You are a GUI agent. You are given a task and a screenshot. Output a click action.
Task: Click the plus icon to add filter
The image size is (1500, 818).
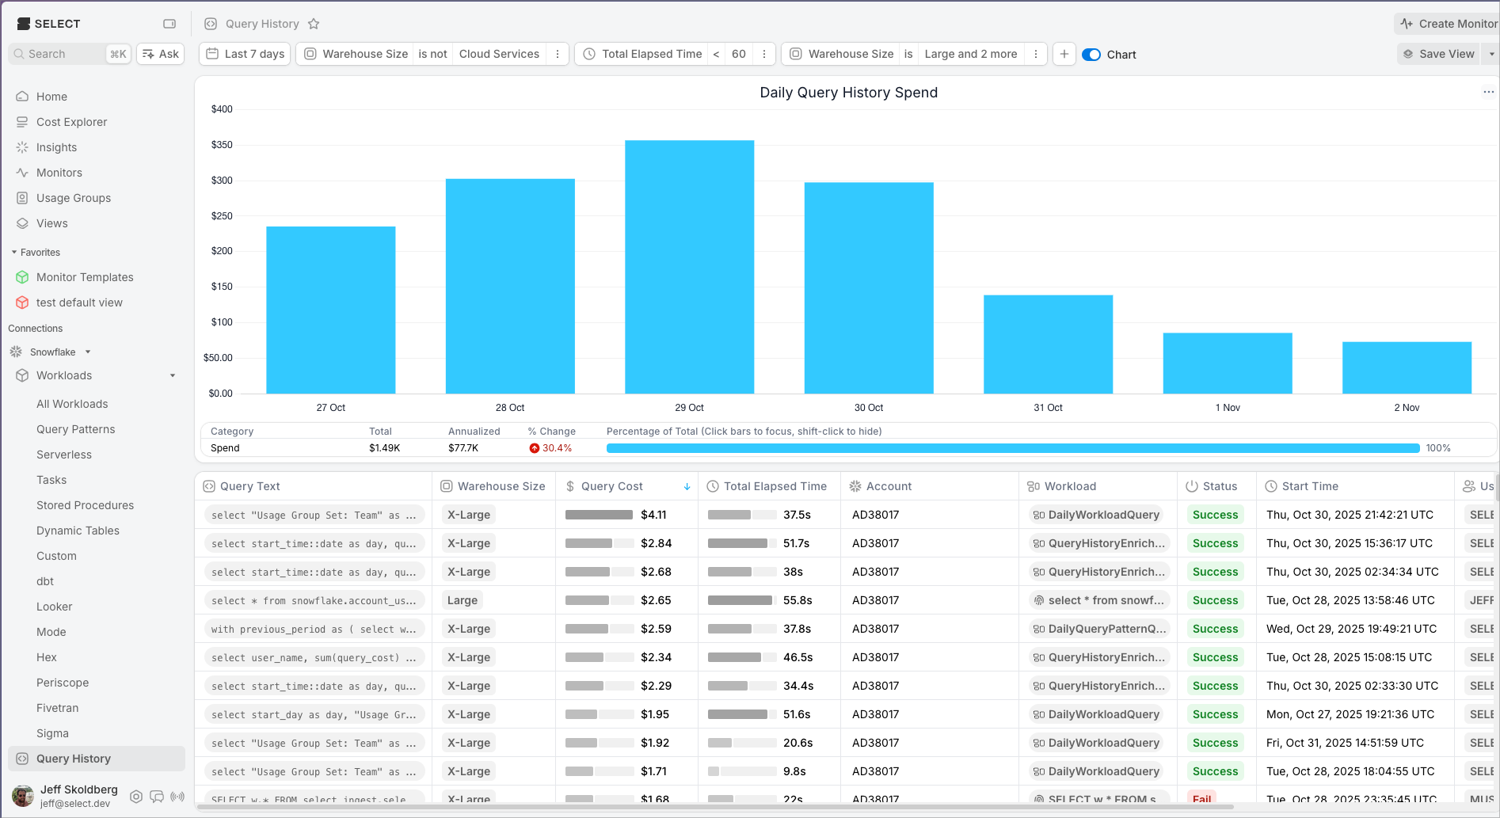tap(1064, 54)
